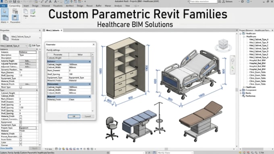This screenshot has width=274, height=154.
Task: Switch to the Architect ribbon tab
Action: [70, 6]
